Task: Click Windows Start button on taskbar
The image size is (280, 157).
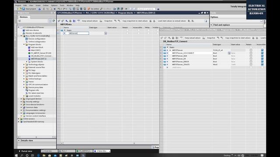Action: click(16, 155)
